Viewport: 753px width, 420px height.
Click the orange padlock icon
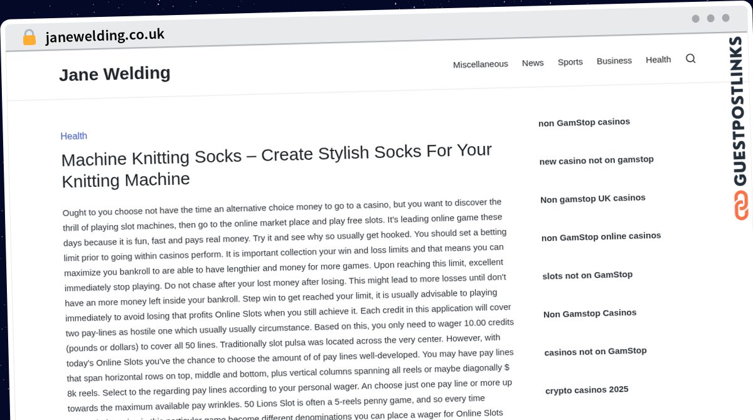(29, 38)
